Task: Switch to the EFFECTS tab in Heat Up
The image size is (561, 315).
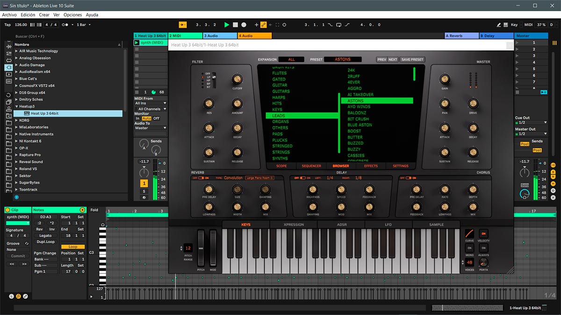Action: 371,166
